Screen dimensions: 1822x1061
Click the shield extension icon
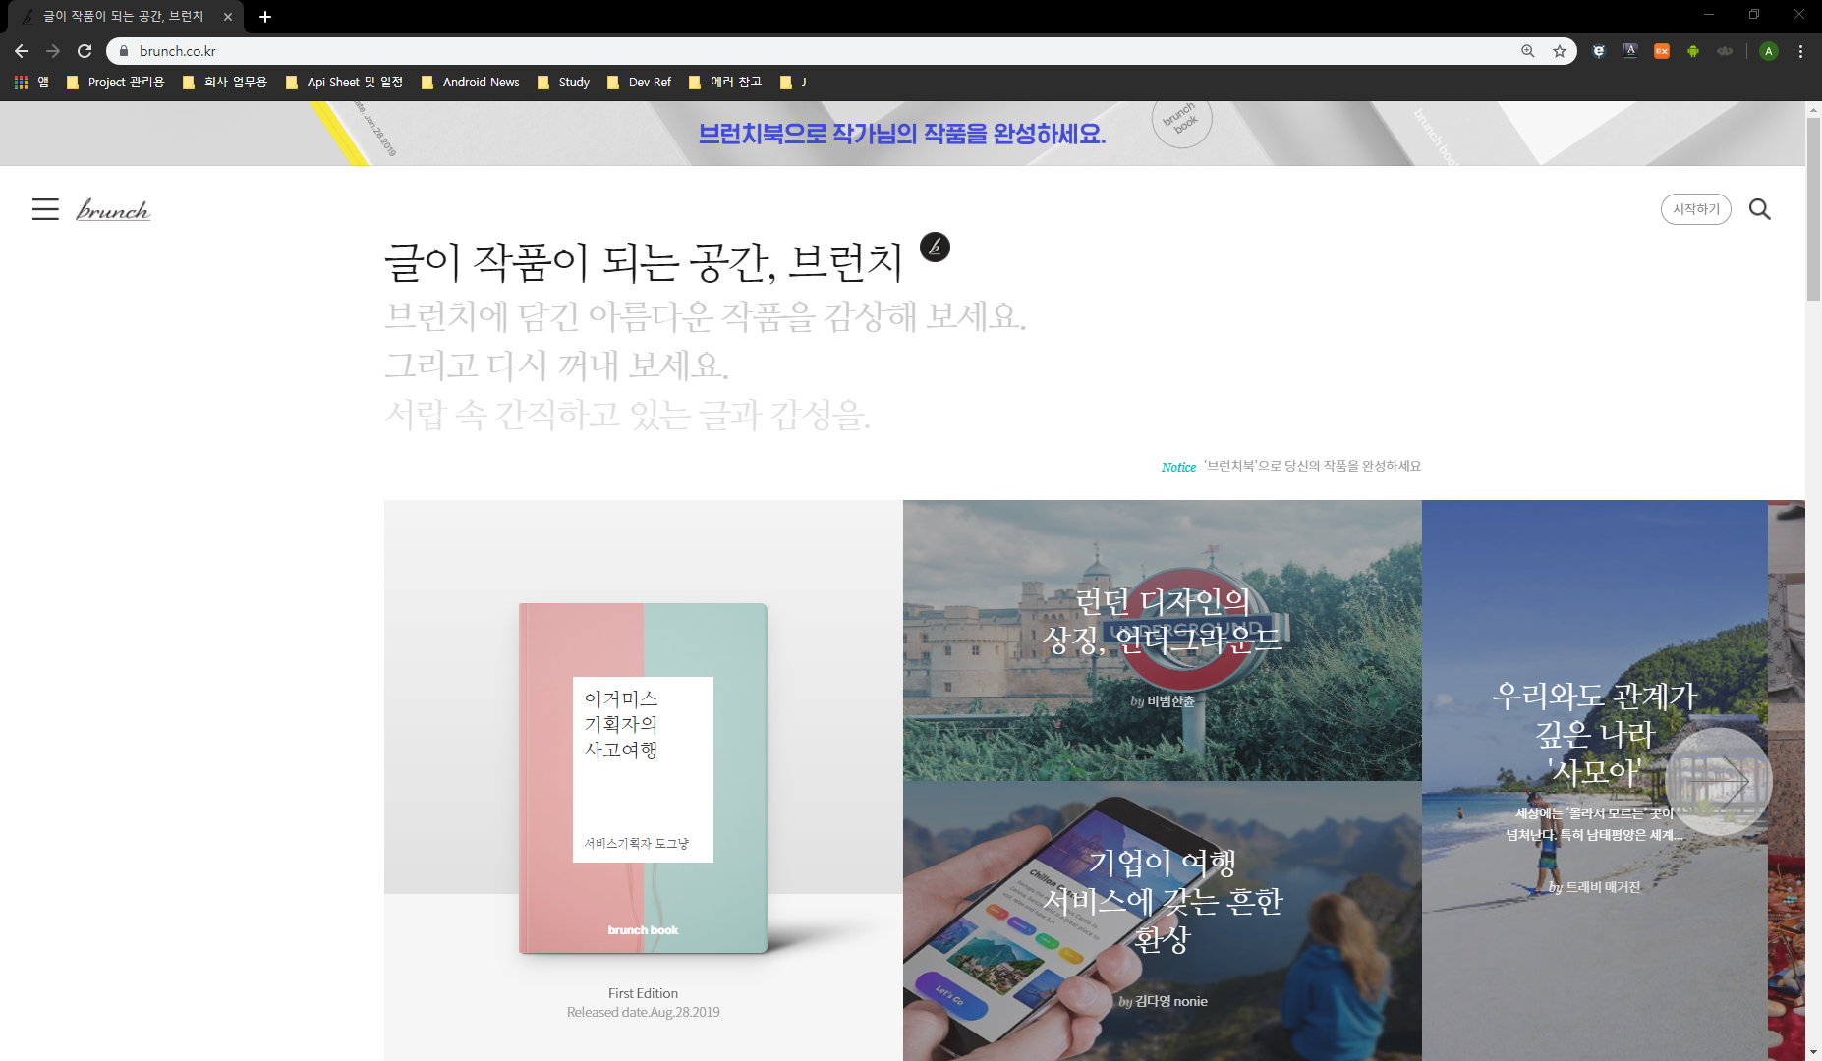tap(1599, 51)
